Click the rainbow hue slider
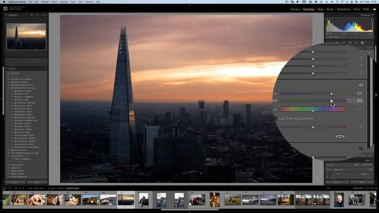The height and width of the screenshot is (213, 379). (x=313, y=109)
